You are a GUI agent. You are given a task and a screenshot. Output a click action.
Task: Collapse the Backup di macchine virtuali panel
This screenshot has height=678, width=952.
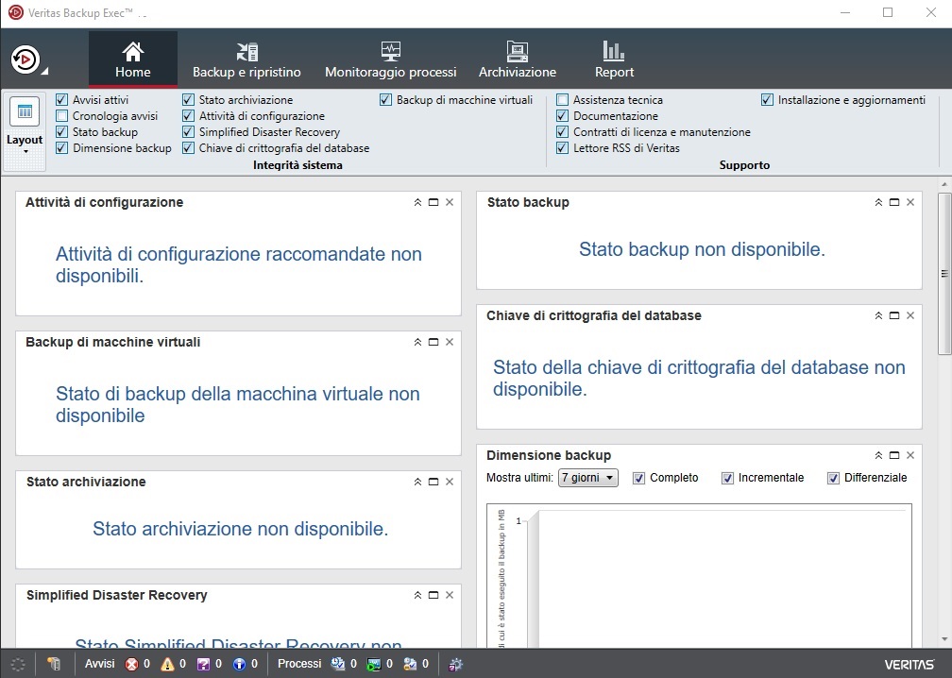point(417,342)
